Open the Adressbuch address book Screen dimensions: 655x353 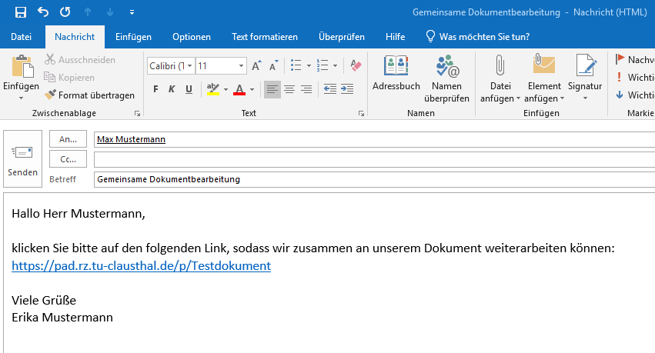coord(396,74)
